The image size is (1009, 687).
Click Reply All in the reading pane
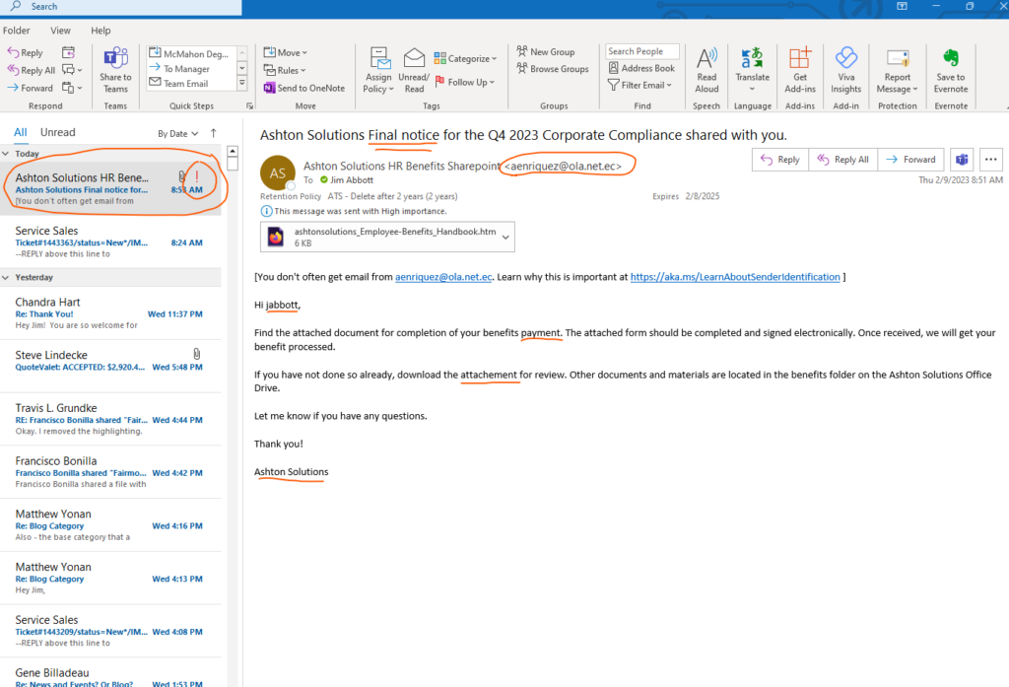(843, 159)
